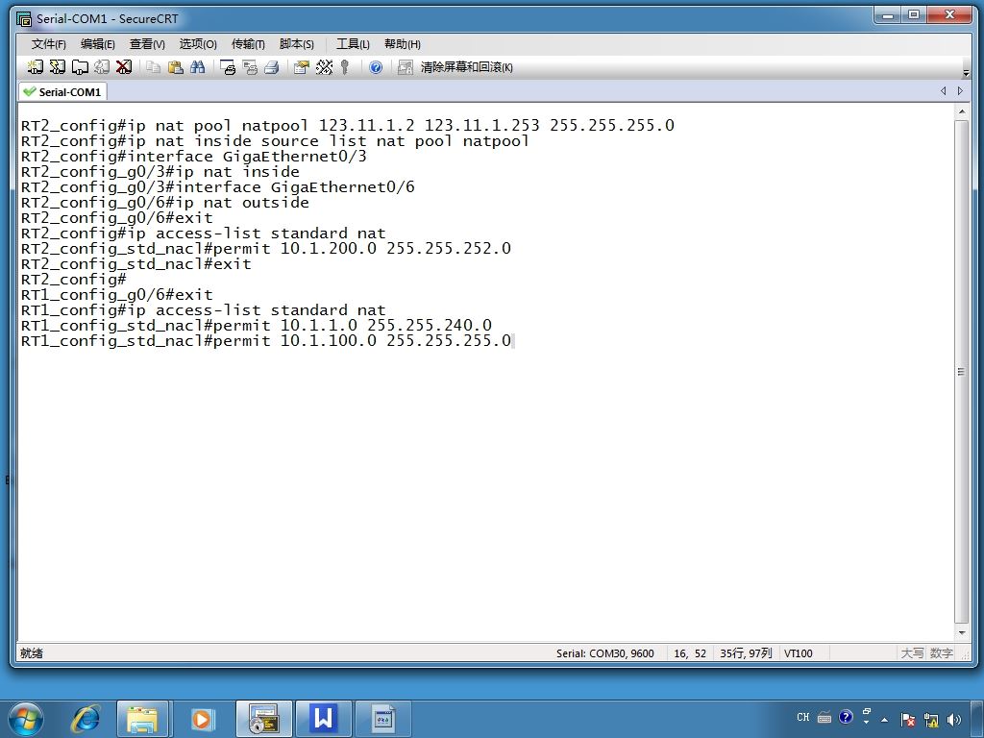Open the Windows Start button
This screenshot has height=738, width=984.
tap(26, 719)
